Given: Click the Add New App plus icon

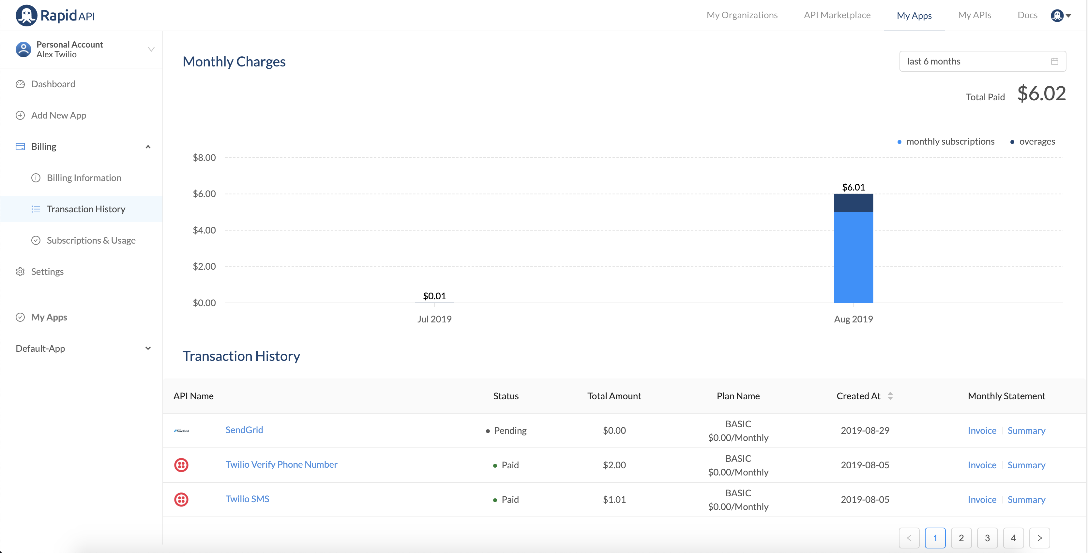Looking at the screenshot, I should click(20, 115).
